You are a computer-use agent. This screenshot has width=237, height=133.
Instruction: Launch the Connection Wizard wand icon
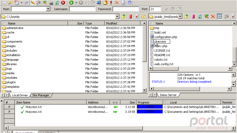[x=10, y=3]
